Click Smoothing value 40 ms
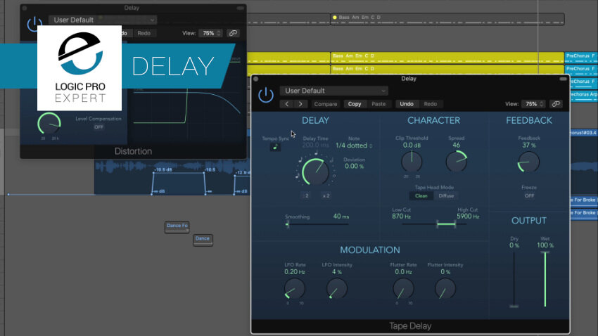Image resolution: width=598 pixels, height=336 pixels. click(341, 217)
